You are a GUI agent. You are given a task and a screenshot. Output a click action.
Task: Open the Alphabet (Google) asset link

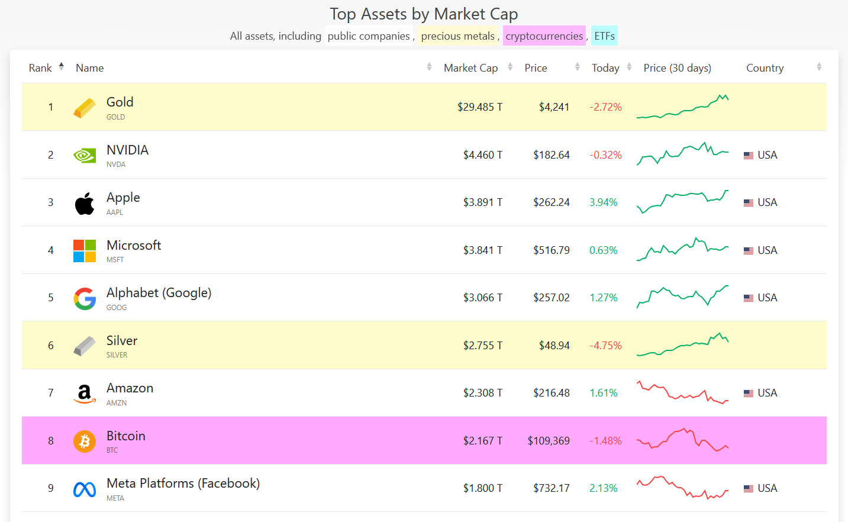(x=159, y=293)
